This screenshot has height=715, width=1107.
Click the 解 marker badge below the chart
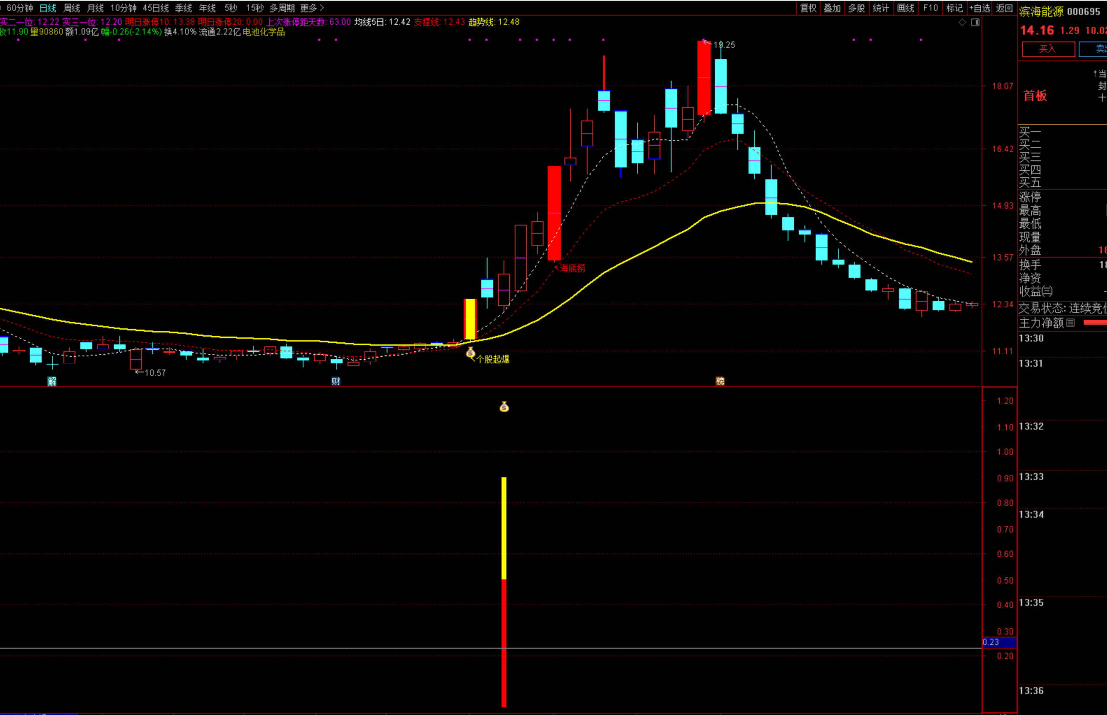click(x=52, y=381)
